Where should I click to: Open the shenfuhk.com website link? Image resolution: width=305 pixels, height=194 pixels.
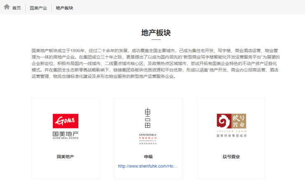[148, 166]
